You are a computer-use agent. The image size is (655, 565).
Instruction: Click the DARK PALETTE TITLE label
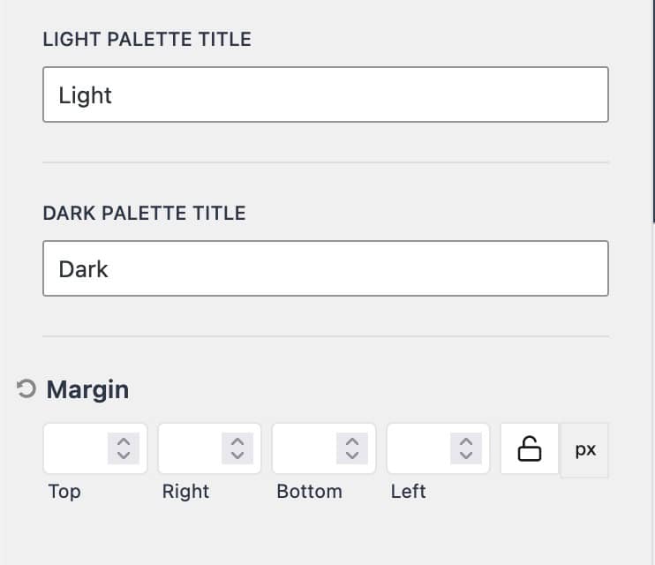point(144,214)
